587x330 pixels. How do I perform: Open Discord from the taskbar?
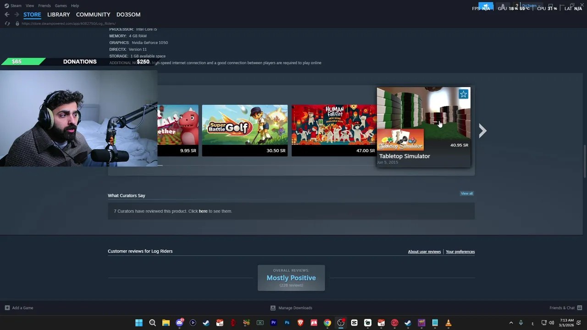pos(179,323)
